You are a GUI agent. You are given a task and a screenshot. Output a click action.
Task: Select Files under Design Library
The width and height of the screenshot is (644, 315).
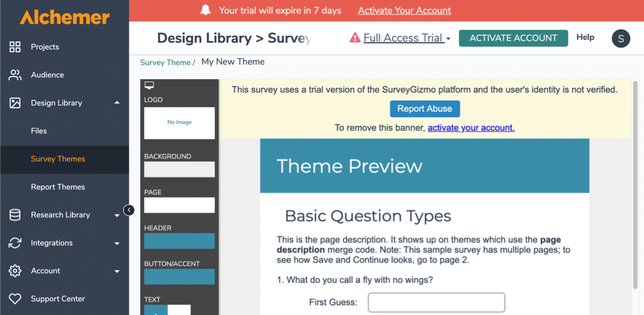pyautogui.click(x=39, y=131)
